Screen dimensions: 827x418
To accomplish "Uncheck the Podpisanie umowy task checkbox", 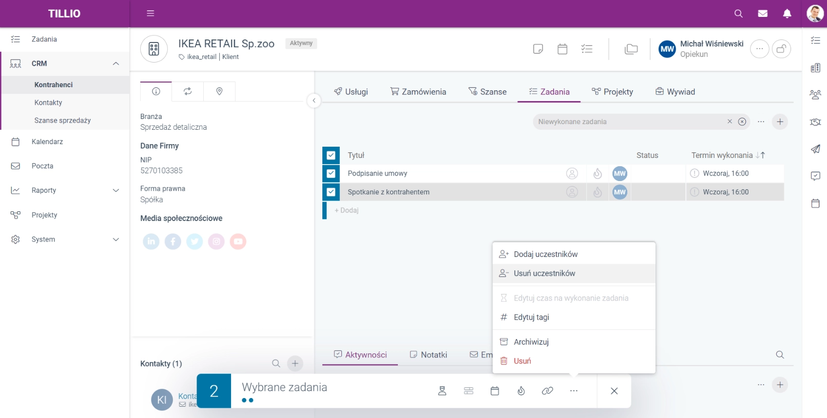I will 331,173.
